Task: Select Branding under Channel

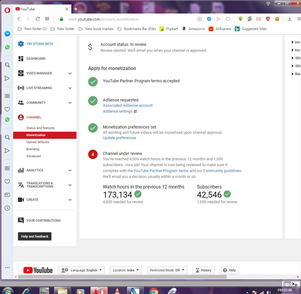Action: click(33, 149)
